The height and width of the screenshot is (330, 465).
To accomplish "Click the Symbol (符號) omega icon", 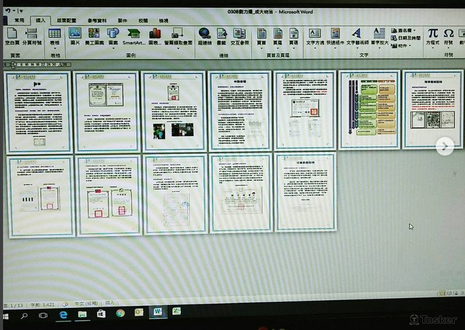I will [x=449, y=36].
